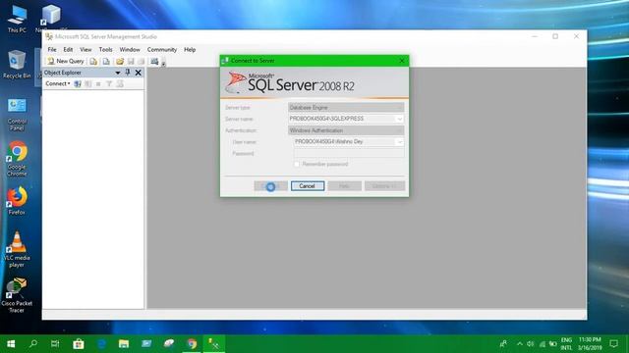Open the notification center icon
Image resolution: width=629 pixels, height=353 pixels.
tap(613, 344)
